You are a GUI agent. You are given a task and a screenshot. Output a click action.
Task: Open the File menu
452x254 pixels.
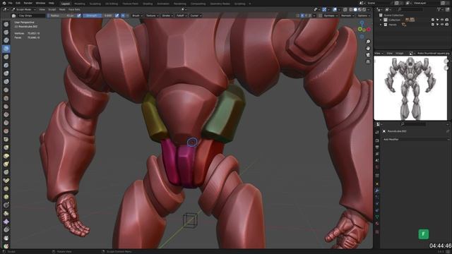click(10, 3)
